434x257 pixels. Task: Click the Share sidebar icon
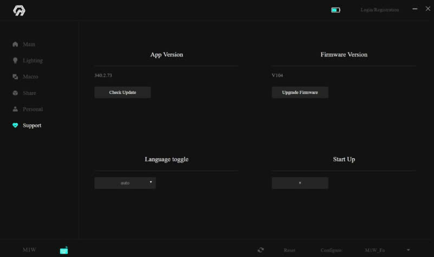pyautogui.click(x=15, y=93)
